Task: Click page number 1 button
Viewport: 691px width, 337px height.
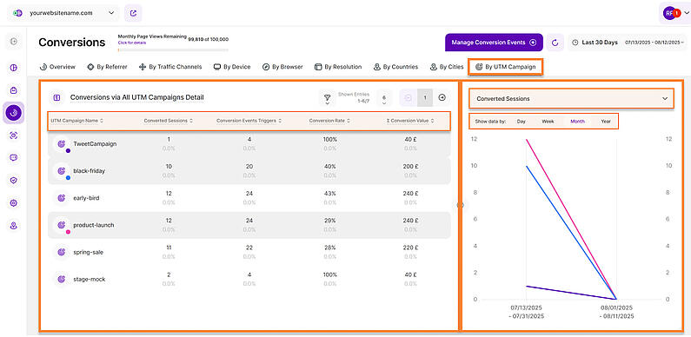Action: 425,98
